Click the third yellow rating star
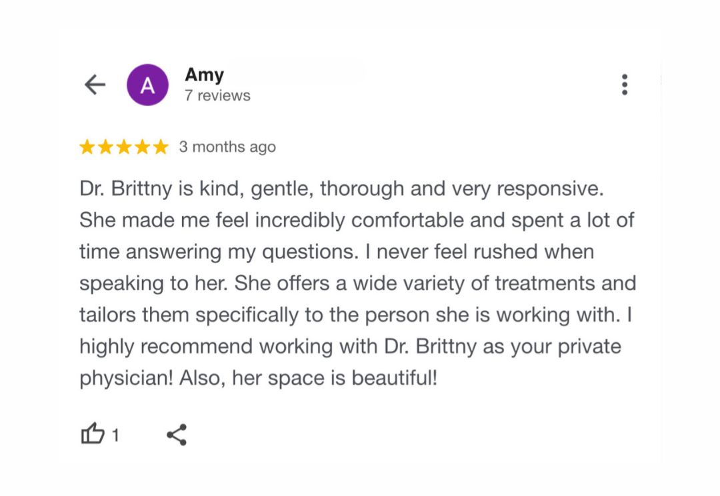The width and height of the screenshot is (720, 496). (x=124, y=147)
